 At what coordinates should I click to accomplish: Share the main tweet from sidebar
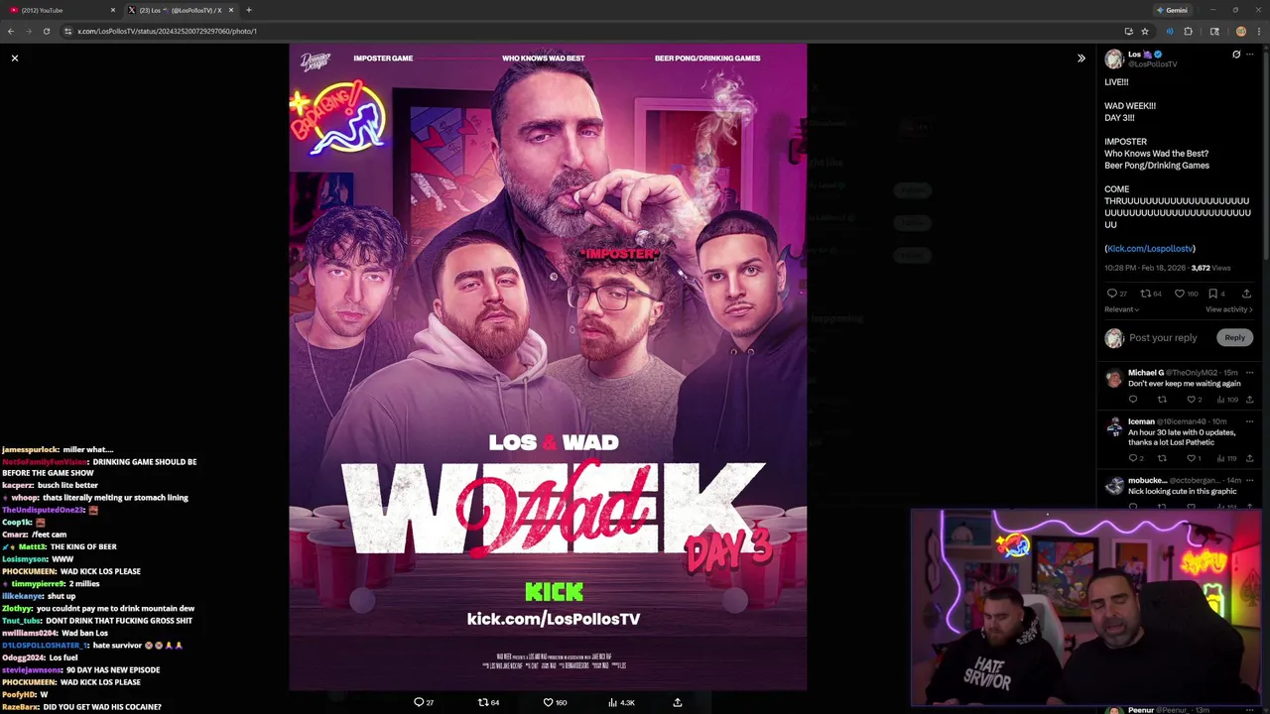pos(1247,294)
